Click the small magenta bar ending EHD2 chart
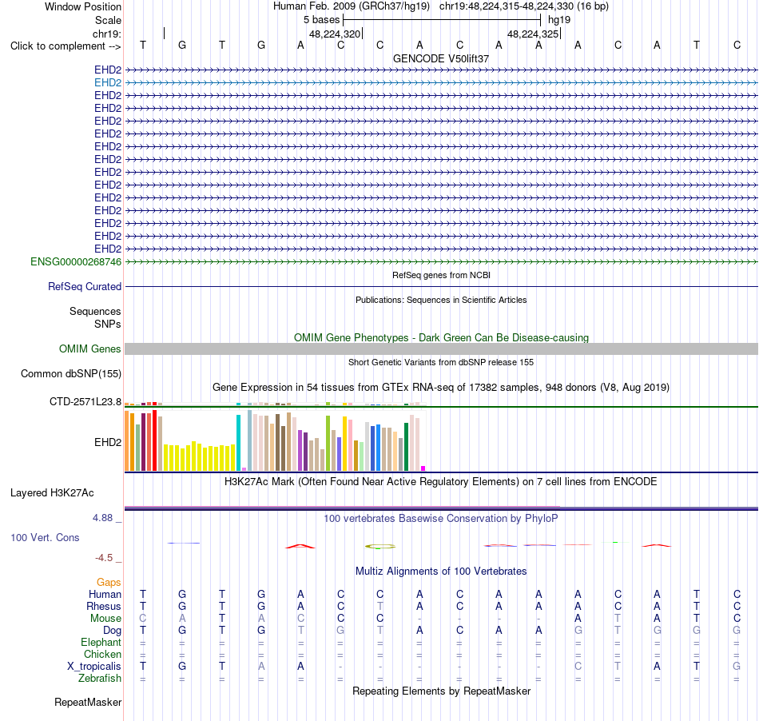This screenshot has width=759, height=721. 423,468
